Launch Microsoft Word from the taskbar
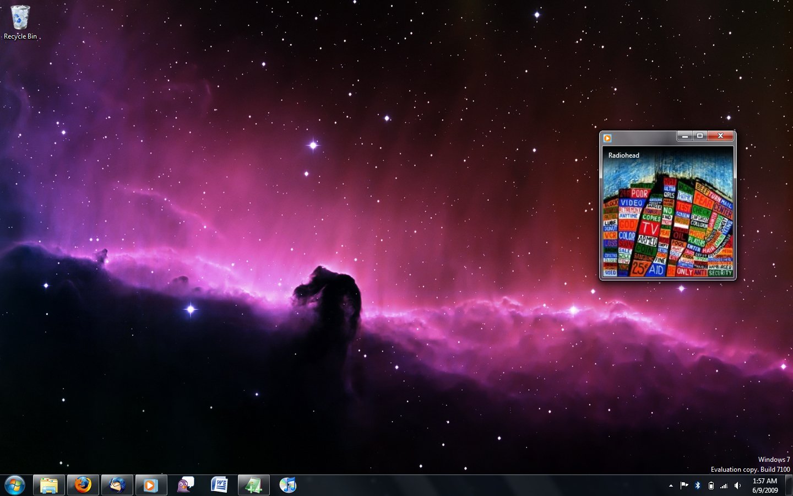This screenshot has height=496, width=793. pos(219,486)
